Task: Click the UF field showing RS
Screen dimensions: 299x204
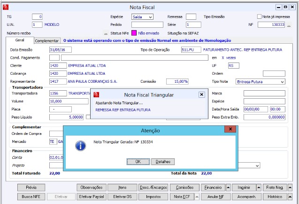Action: 234,65
